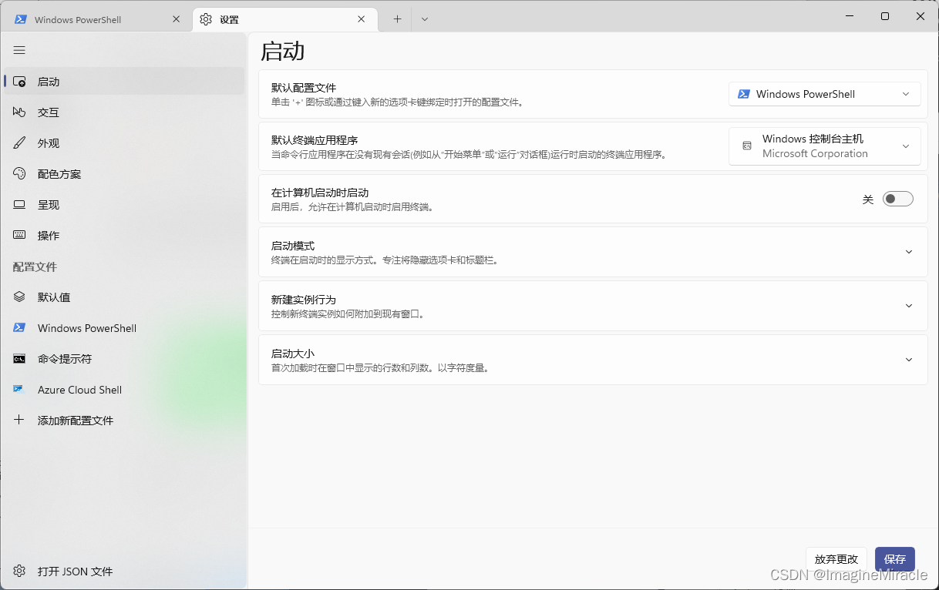The height and width of the screenshot is (590, 939).
Task: Open the new-tab profile dropdown arrow
Action: click(x=425, y=19)
